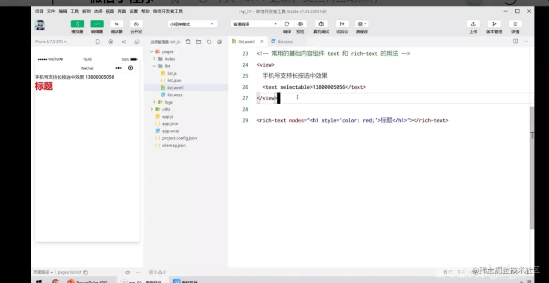Open the 普通编译 compile mode dropdown
The width and height of the screenshot is (549, 283).
pyautogui.click(x=255, y=24)
